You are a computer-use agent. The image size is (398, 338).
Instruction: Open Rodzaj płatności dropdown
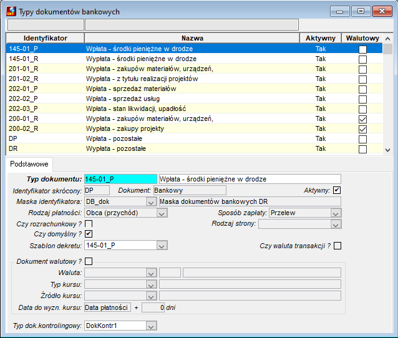click(x=162, y=213)
